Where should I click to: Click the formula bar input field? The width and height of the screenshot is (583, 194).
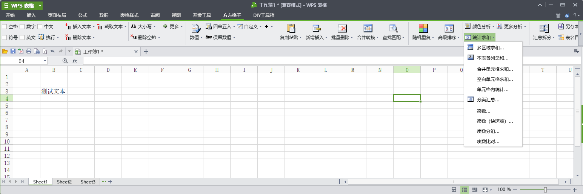pos(332,61)
